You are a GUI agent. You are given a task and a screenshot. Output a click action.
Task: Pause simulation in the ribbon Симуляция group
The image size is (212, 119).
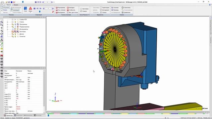click(x=34, y=9)
